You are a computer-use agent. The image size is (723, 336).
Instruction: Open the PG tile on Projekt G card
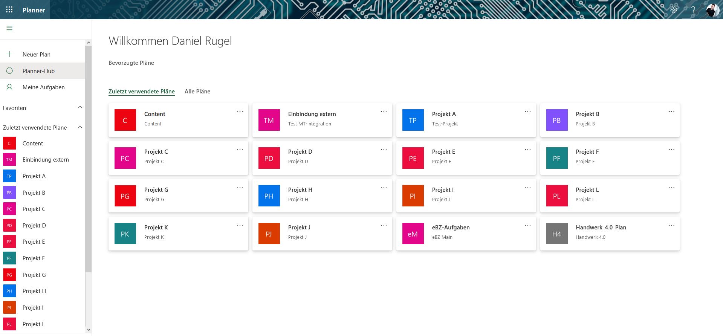[125, 196]
